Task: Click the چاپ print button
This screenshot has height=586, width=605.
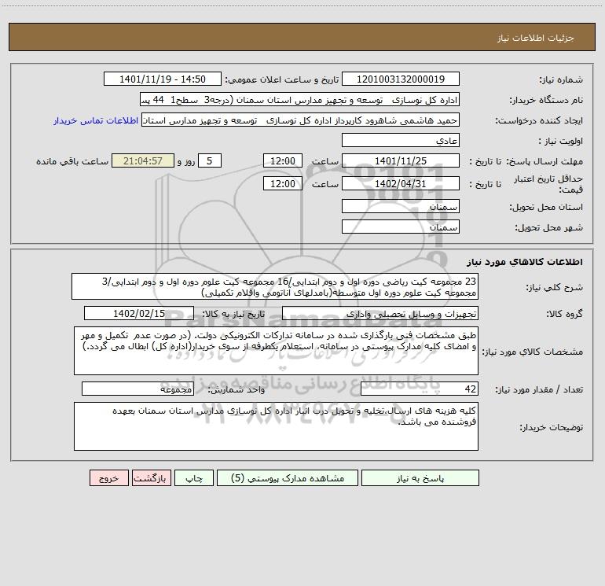Action: tap(194, 477)
